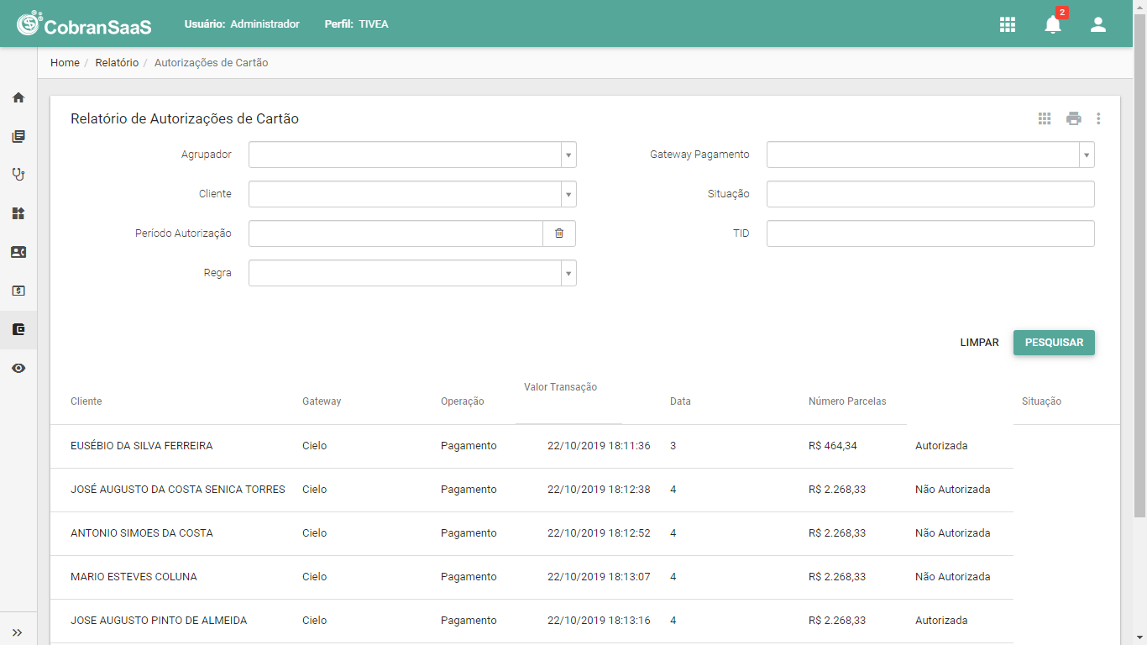
Task: Open the Gateway Pagamento dropdown
Action: 930,155
